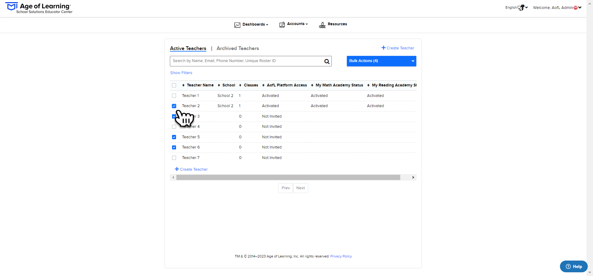Click Show Filters link
The image size is (593, 276).
coord(181,73)
